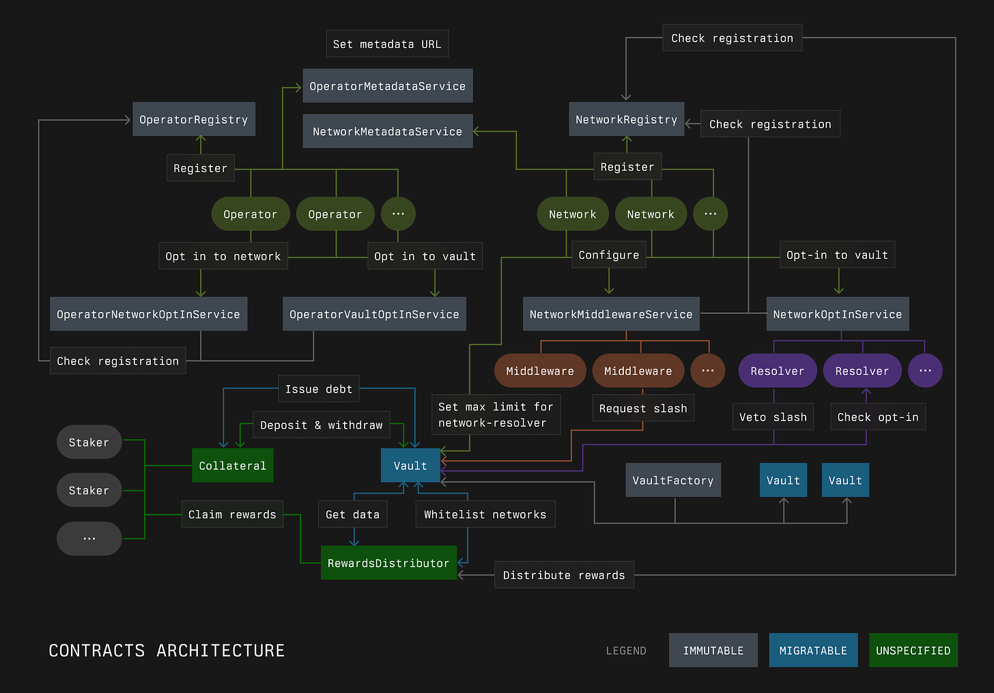Click the LEGEND label

pos(626,651)
